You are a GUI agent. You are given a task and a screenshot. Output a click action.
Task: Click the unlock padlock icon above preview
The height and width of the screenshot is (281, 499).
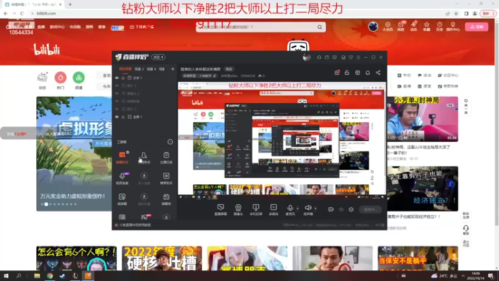click(x=347, y=72)
